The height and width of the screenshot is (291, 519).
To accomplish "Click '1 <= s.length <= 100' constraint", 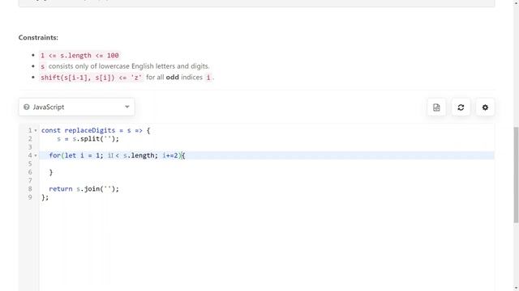I will 79,56.
